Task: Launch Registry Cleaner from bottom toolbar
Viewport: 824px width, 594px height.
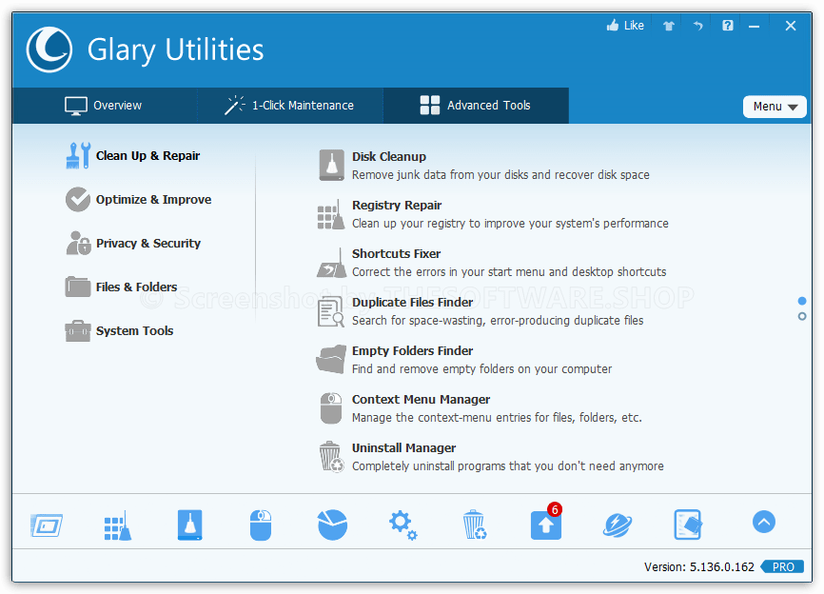Action: (x=118, y=525)
